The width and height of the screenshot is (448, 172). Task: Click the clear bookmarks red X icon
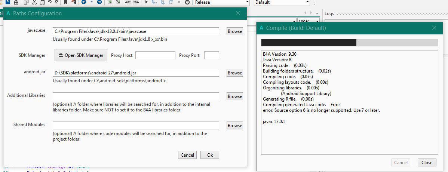[x=74, y=2]
